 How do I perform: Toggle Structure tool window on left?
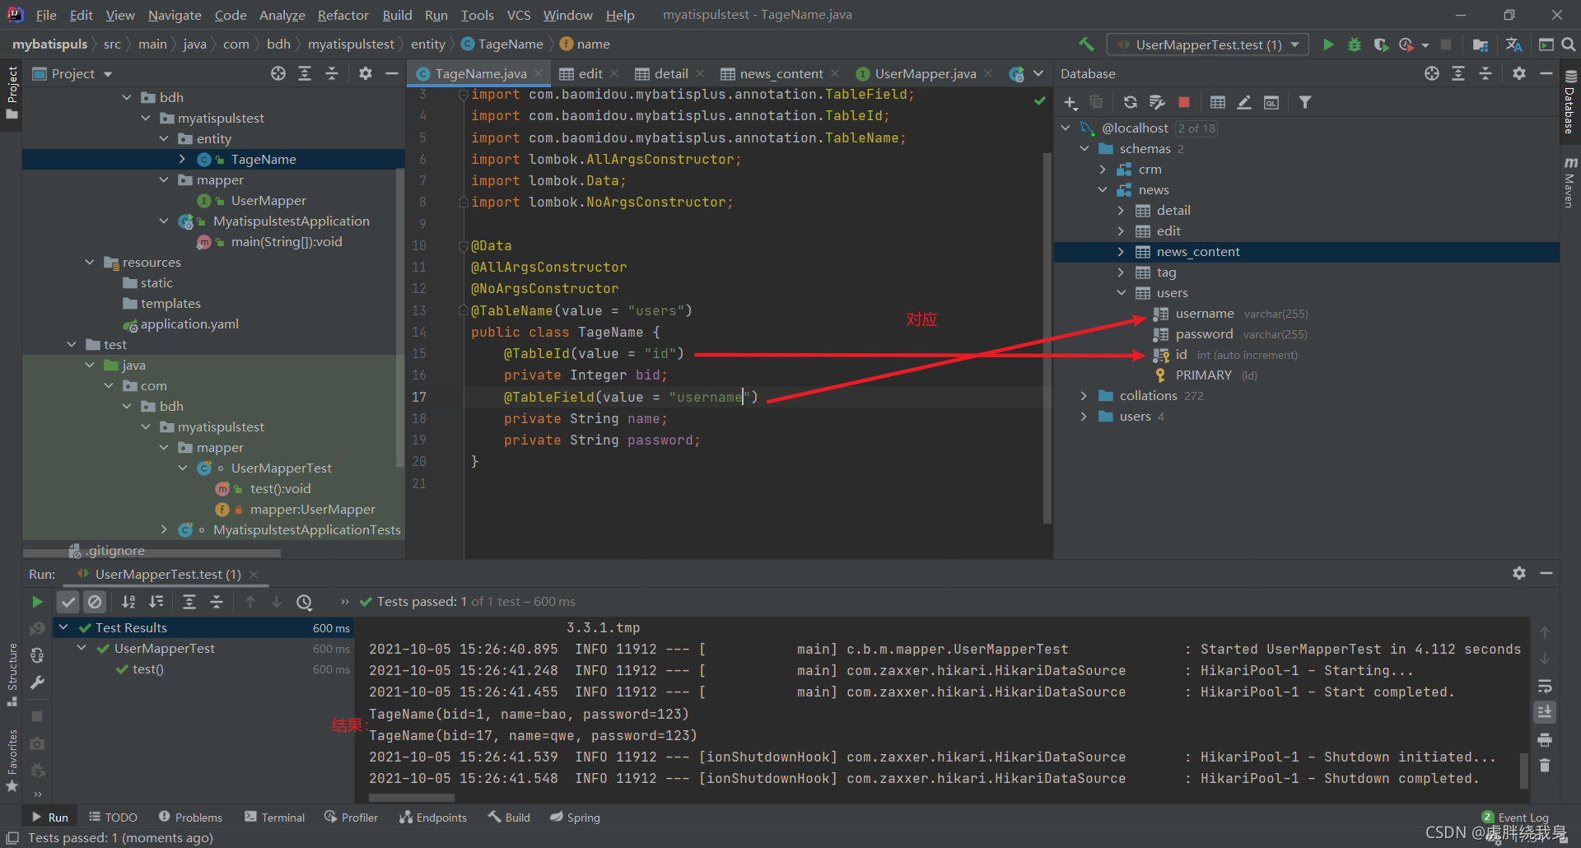12,674
